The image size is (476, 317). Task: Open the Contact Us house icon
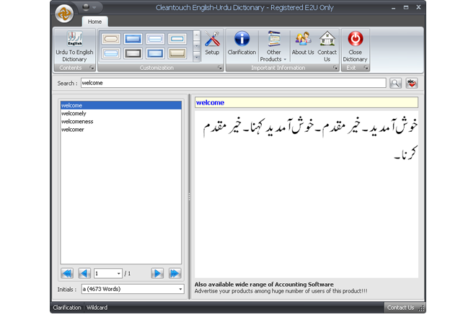tap(327, 46)
